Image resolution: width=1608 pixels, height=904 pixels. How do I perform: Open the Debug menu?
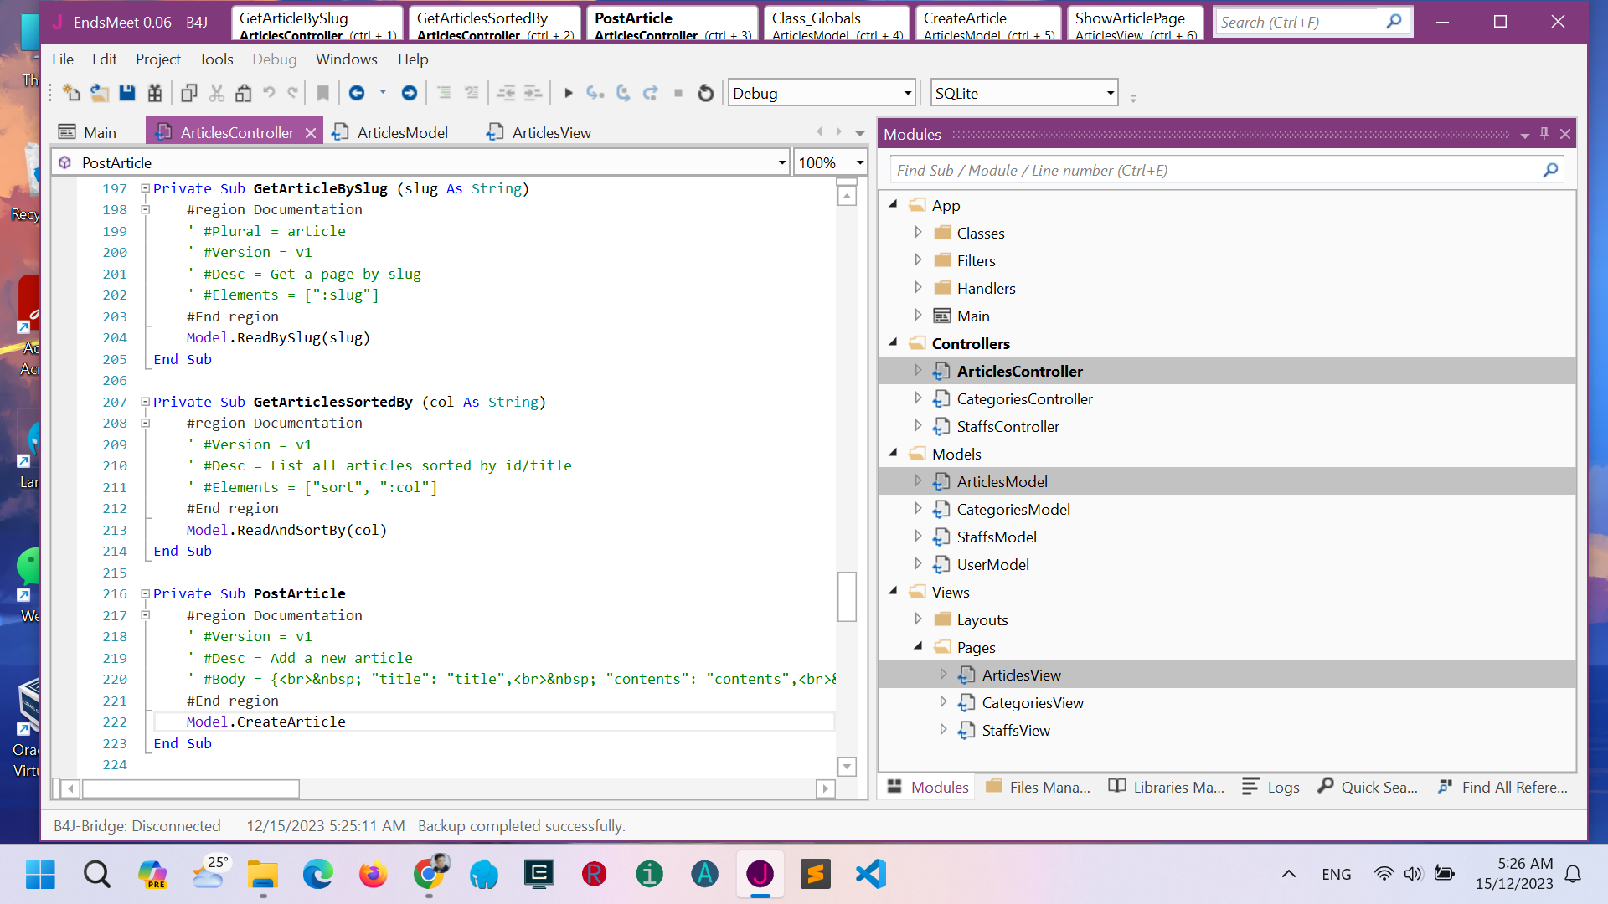pos(274,59)
